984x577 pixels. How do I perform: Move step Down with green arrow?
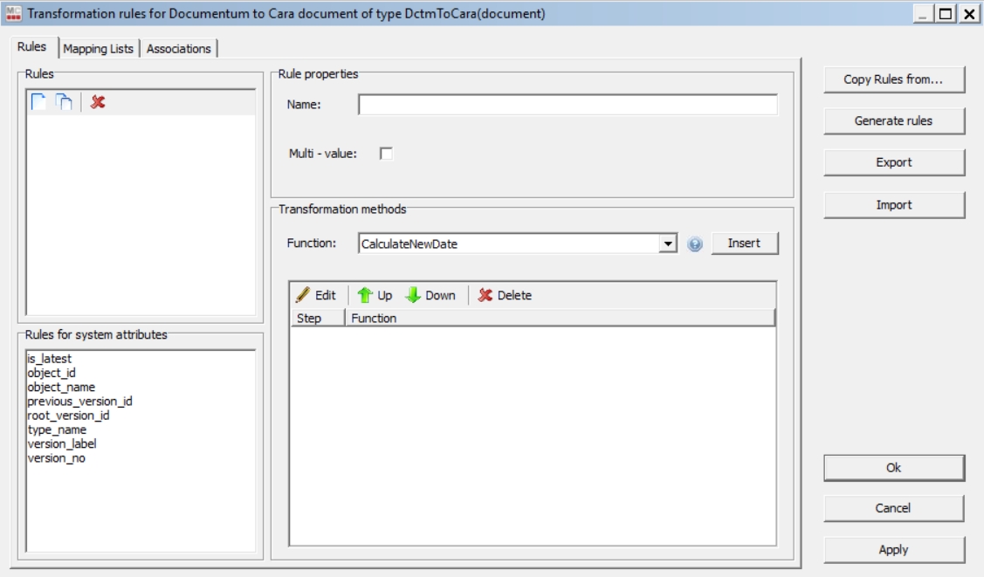pos(430,296)
